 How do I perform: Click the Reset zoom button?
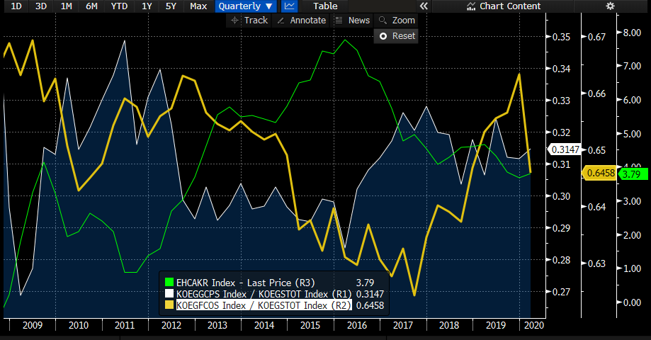pos(397,36)
